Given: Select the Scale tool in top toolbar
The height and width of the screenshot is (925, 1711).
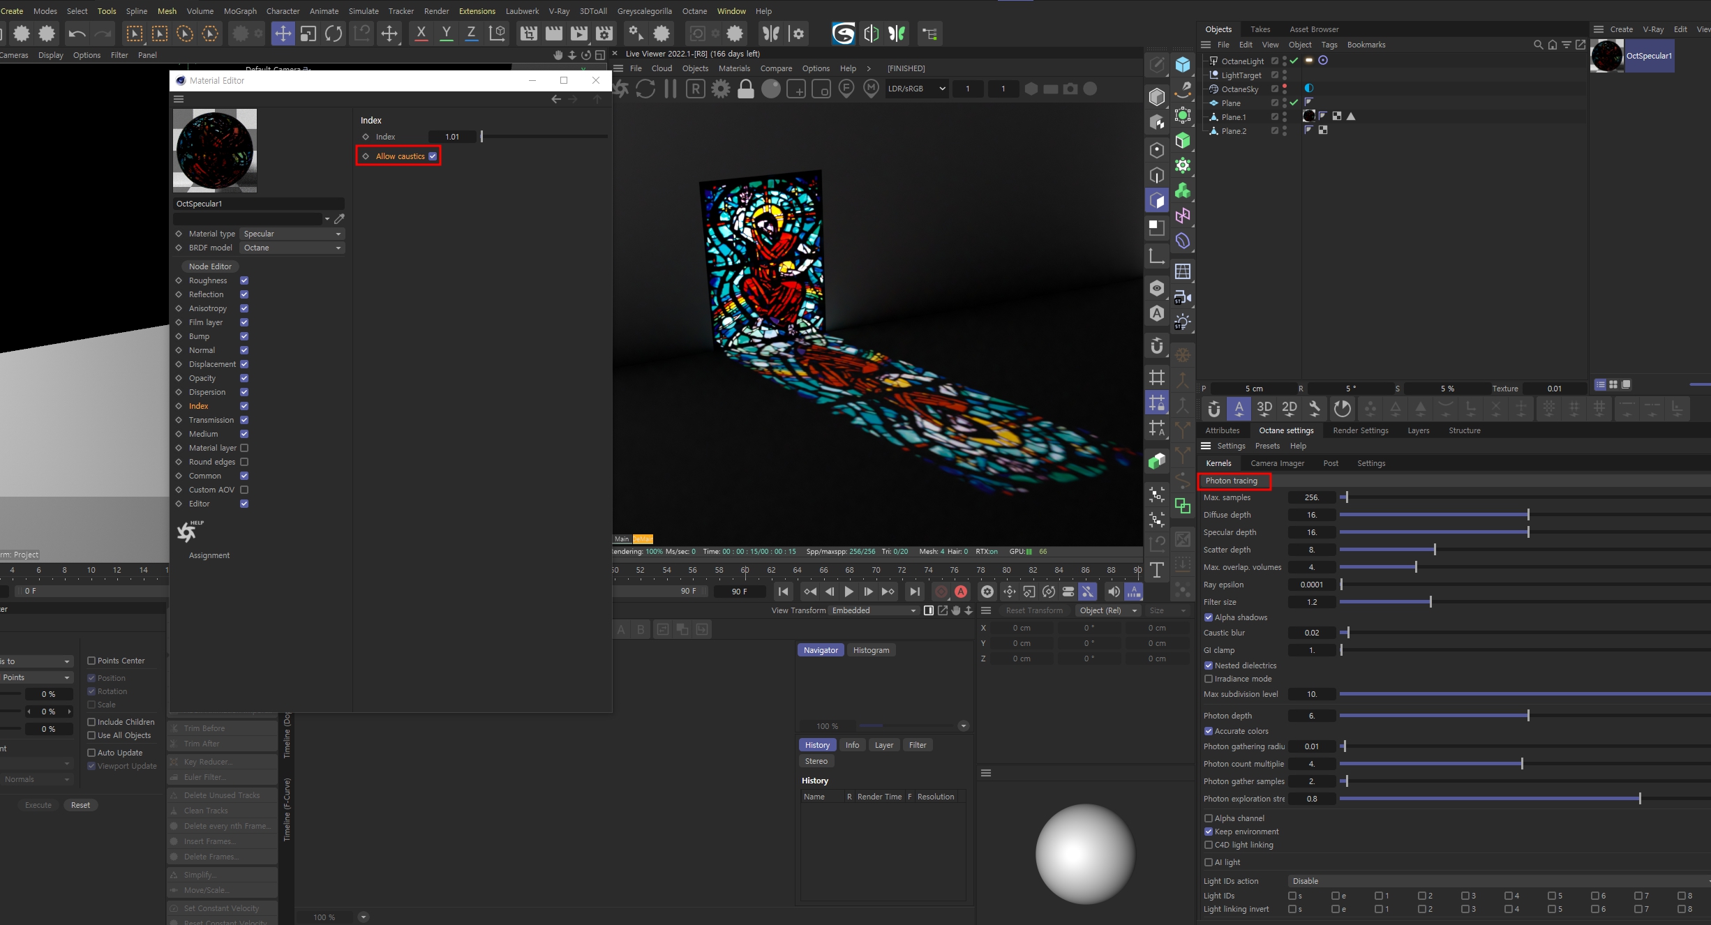Looking at the screenshot, I should click(x=308, y=33).
